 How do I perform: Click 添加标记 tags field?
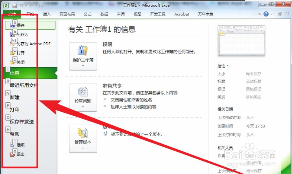(x=253, y=89)
